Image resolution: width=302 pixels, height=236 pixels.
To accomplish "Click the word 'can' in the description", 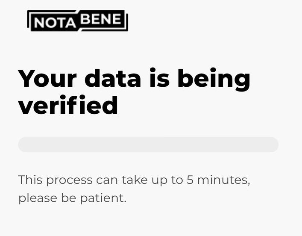I will [107, 180].
